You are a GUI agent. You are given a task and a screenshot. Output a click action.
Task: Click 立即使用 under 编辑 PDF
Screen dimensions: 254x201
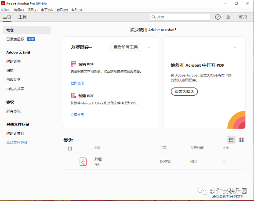click(x=77, y=83)
